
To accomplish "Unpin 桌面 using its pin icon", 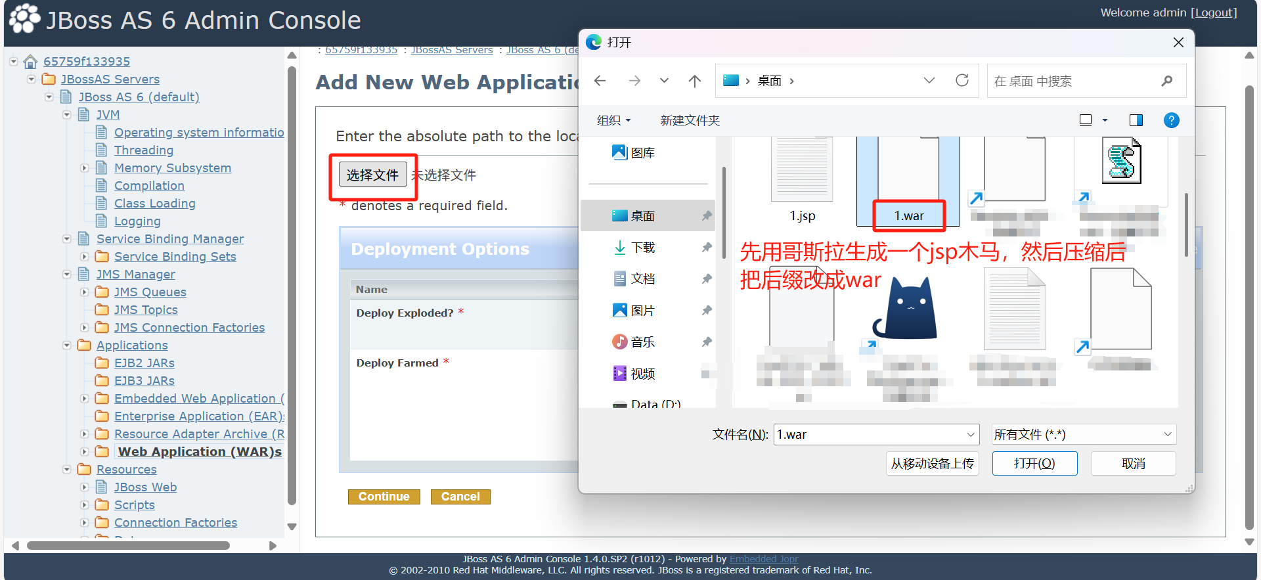I will [707, 215].
